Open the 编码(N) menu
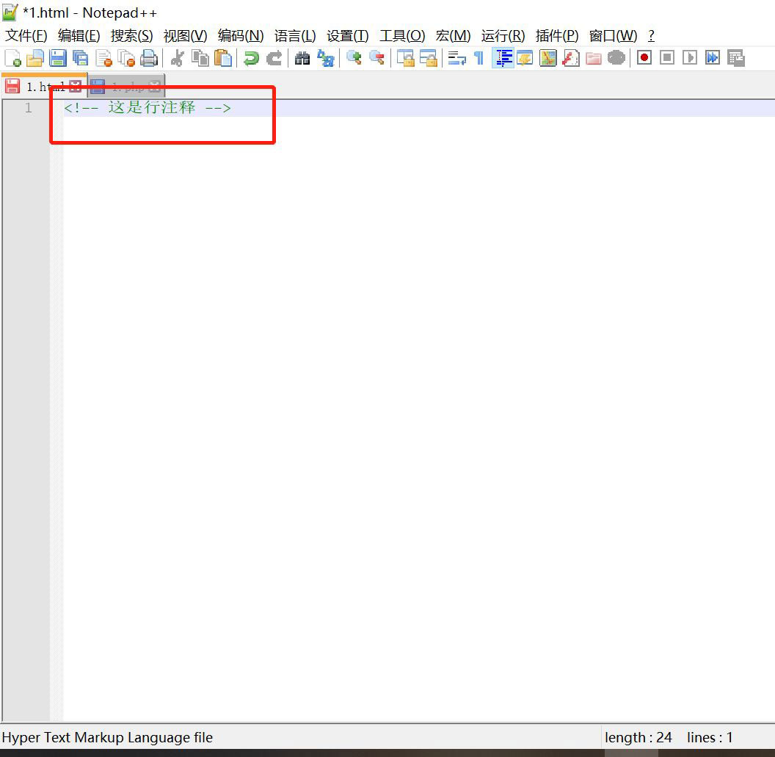This screenshot has width=775, height=757. [x=241, y=35]
